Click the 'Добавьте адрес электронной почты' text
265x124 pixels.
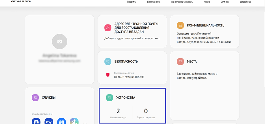(x=132, y=39)
